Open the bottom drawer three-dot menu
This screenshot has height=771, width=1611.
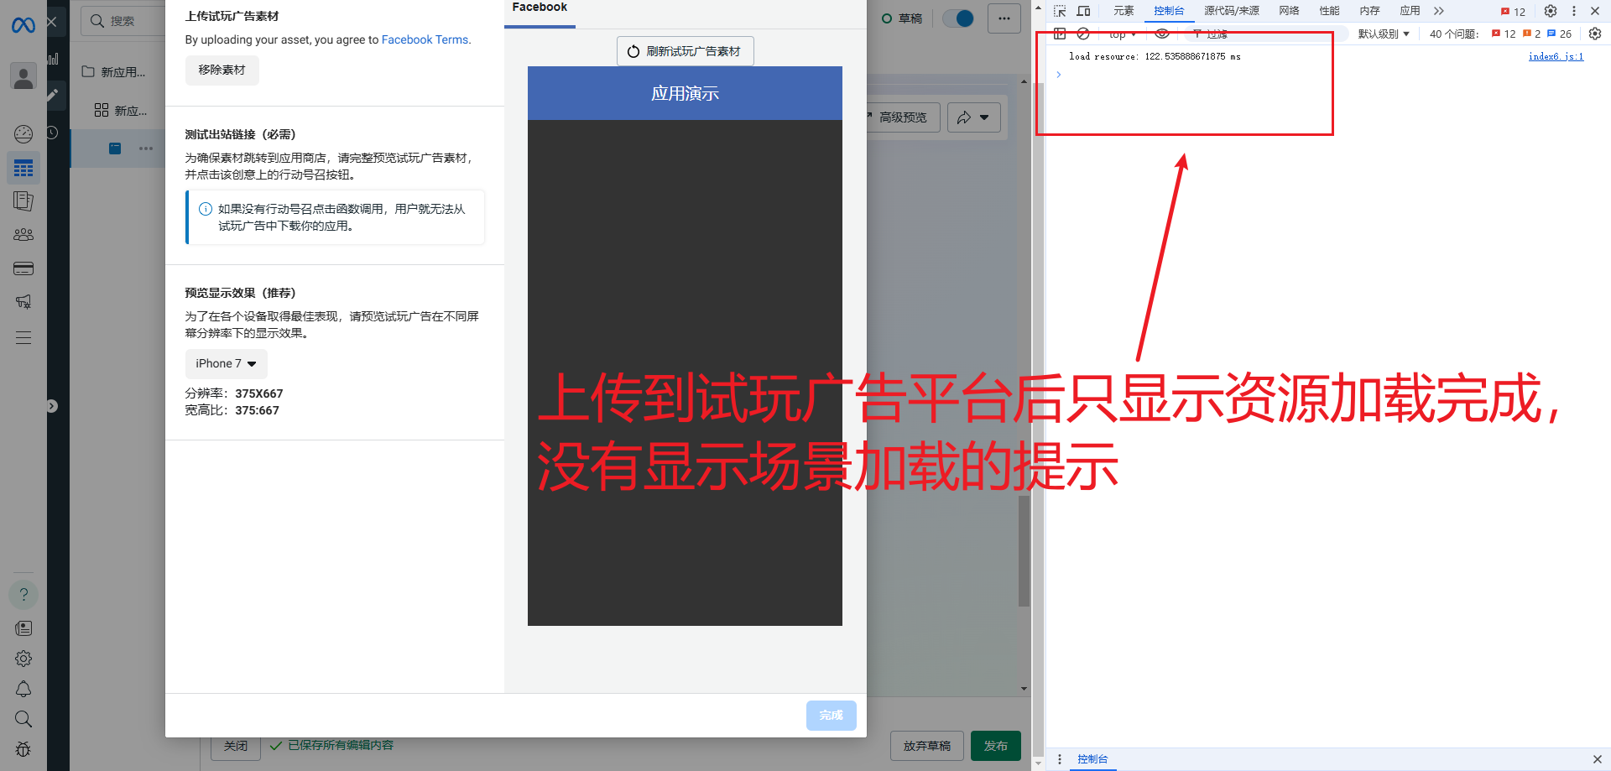click(1060, 759)
